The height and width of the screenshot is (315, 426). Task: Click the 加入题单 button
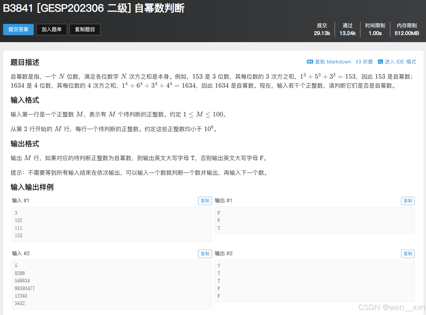[x=51, y=29]
